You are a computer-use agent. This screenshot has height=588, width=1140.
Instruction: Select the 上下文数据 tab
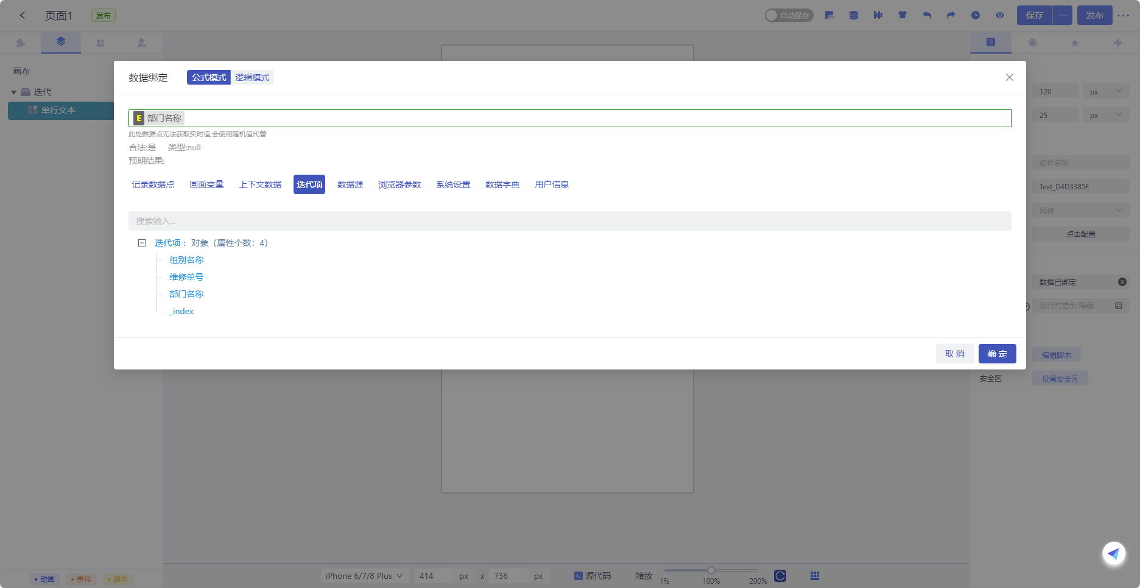click(x=260, y=184)
